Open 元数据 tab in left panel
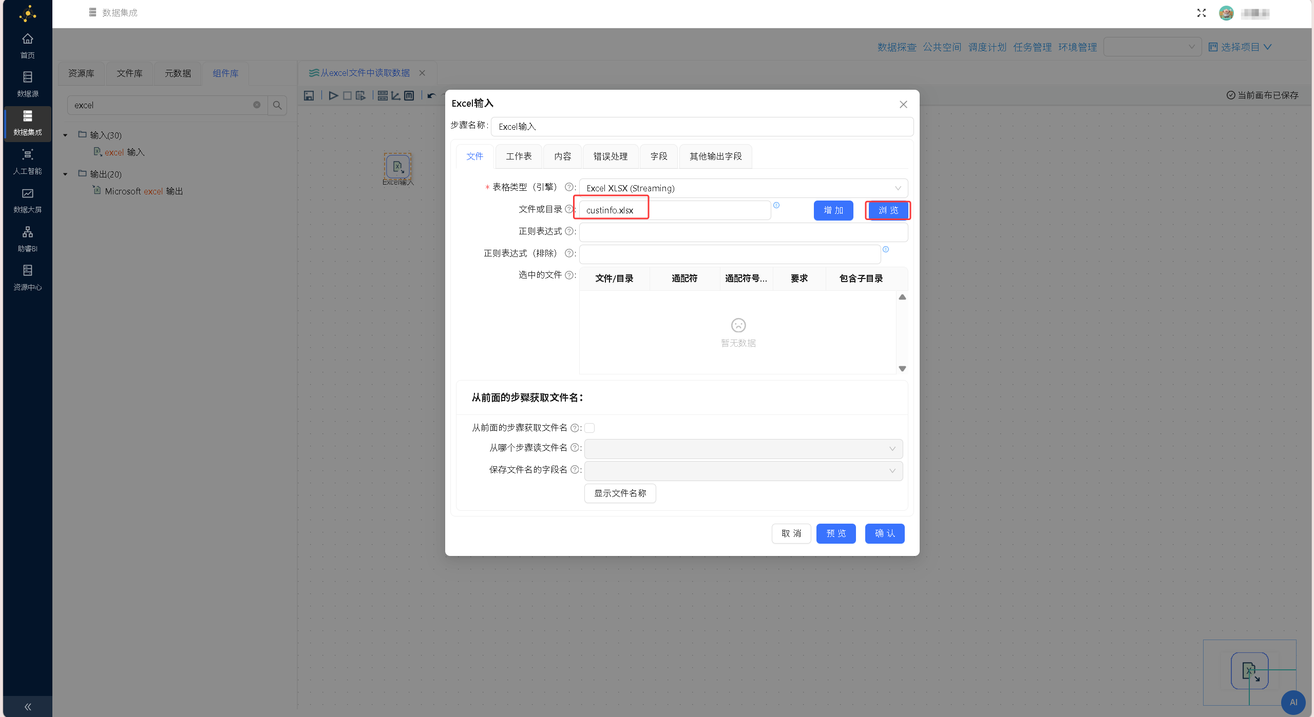 point(178,73)
